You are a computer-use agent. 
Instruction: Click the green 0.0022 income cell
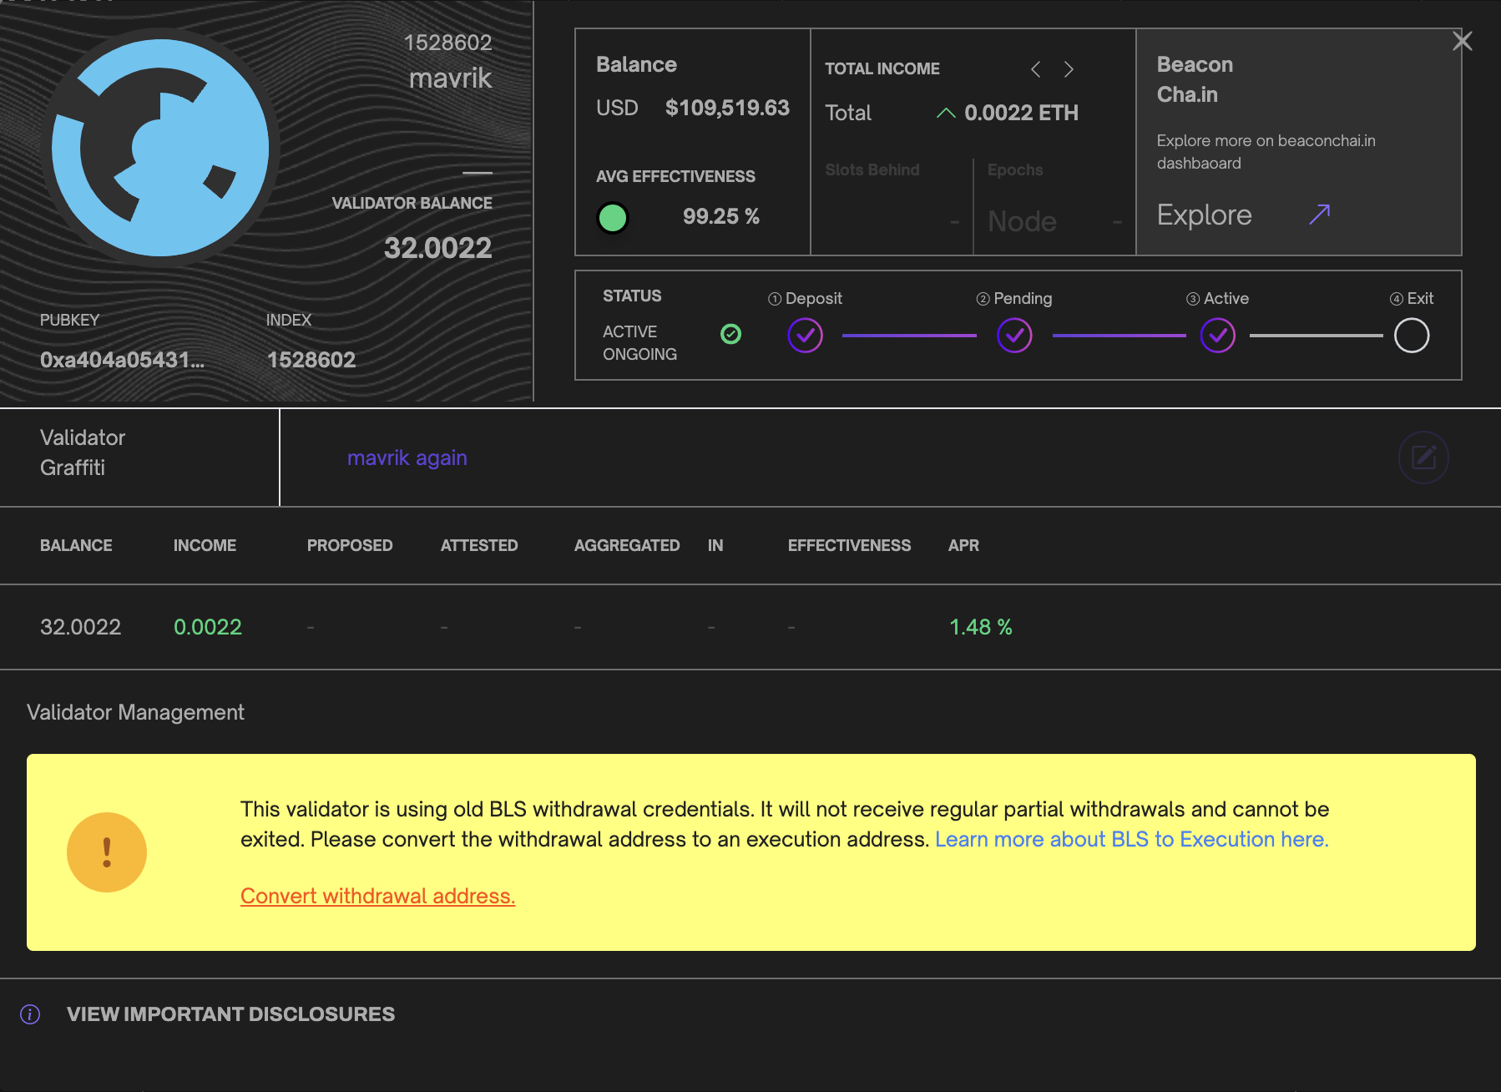click(x=208, y=627)
